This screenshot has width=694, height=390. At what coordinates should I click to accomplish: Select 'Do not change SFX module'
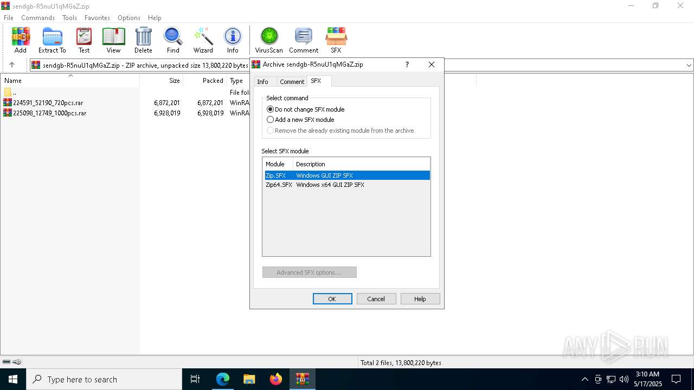coord(306,109)
